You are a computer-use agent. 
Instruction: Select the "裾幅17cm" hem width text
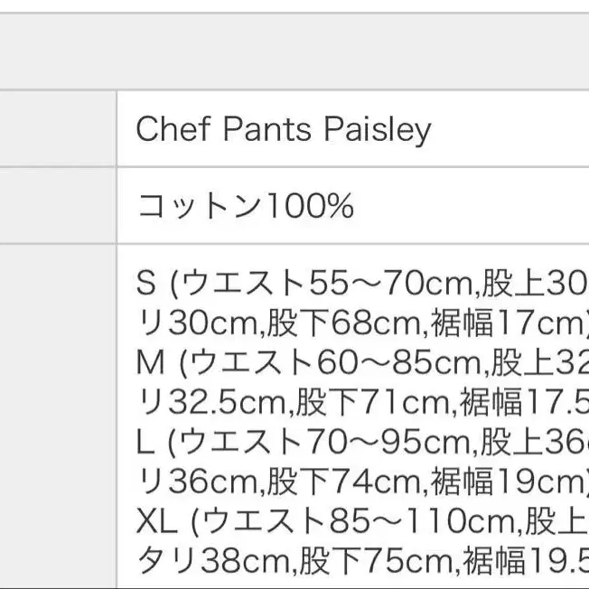[501, 323]
